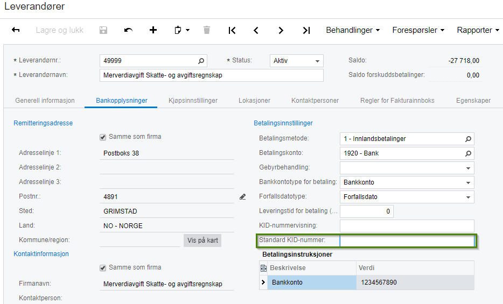This screenshot has width=503, height=304.
Task: Toggle Samme som firma under Remitteringsadresse
Action: click(103, 137)
